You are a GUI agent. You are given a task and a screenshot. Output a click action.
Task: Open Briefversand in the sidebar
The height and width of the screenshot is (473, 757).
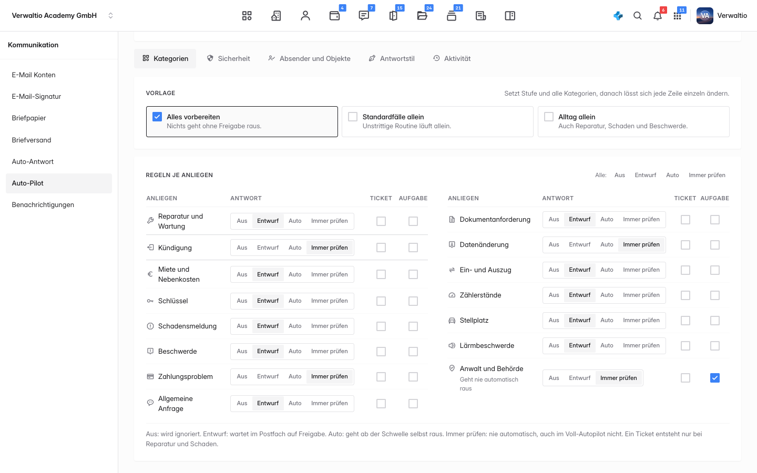click(59, 140)
